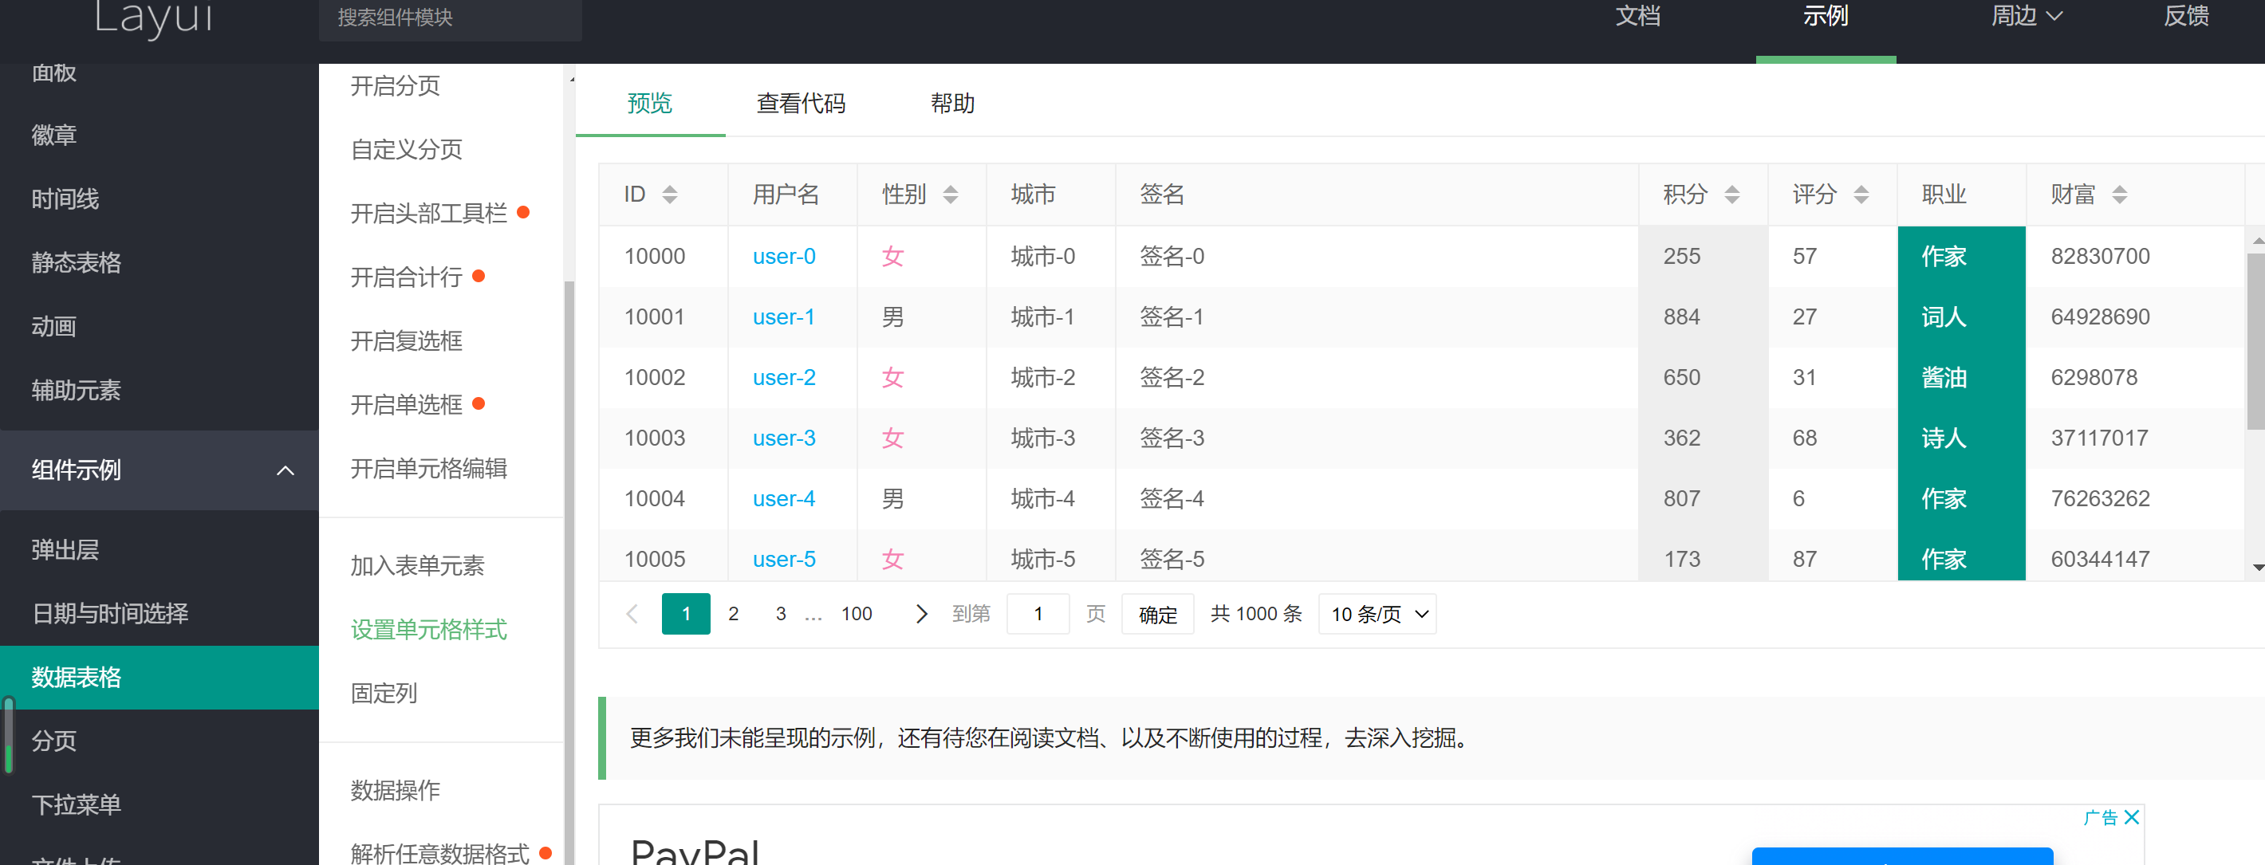
Task: Click the 评分 column sort icon
Action: pyautogui.click(x=1861, y=195)
